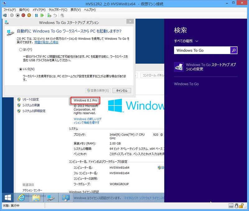The height and width of the screenshot is (211, 249).
Task: Click the Virtual Machine Connection title bar icon
Action: [4, 3]
